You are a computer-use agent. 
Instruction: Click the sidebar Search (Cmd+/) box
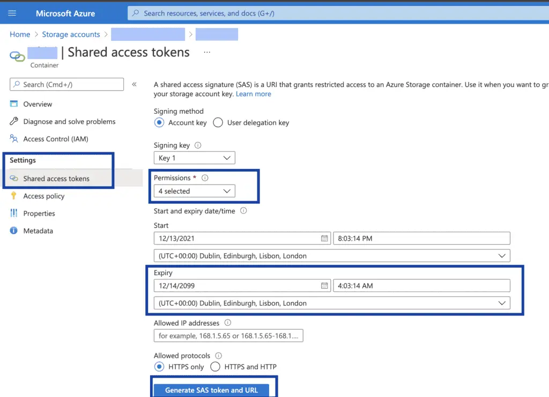point(66,84)
